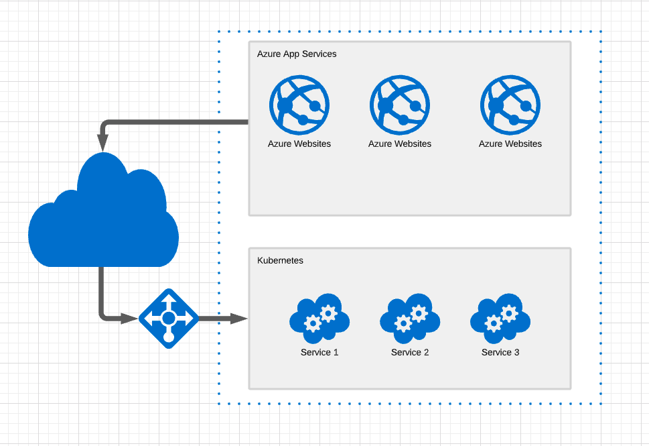Screen dimensions: 649x446
Task: Select the arrow from load balancer to Kubernetes
Action: 221,317
